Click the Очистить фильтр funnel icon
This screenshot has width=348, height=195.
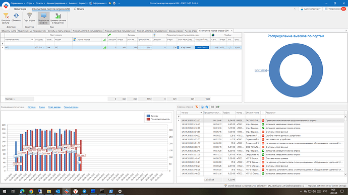[6, 16]
